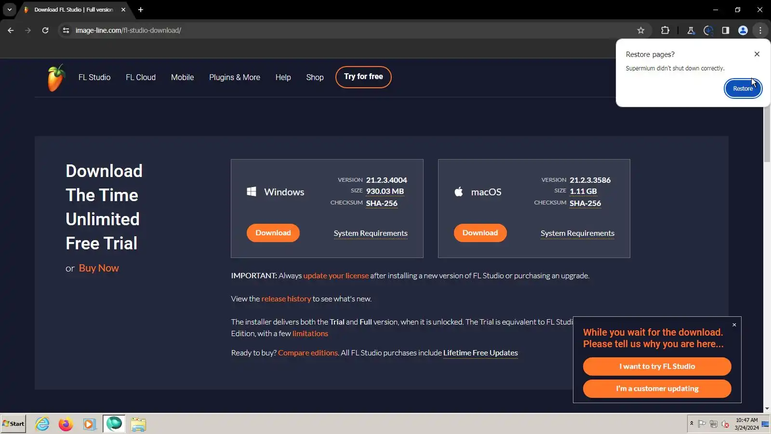Open the profile avatar menu
771x434 pixels.
[743, 30]
